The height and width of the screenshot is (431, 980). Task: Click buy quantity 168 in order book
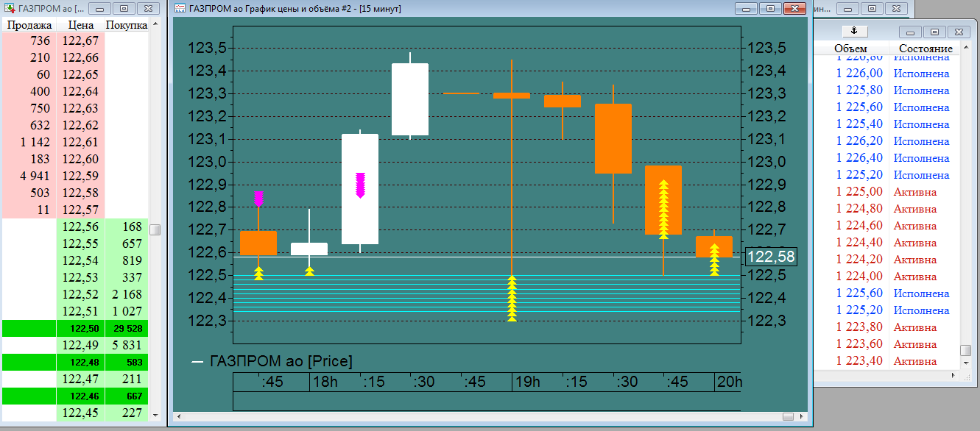pos(132,227)
